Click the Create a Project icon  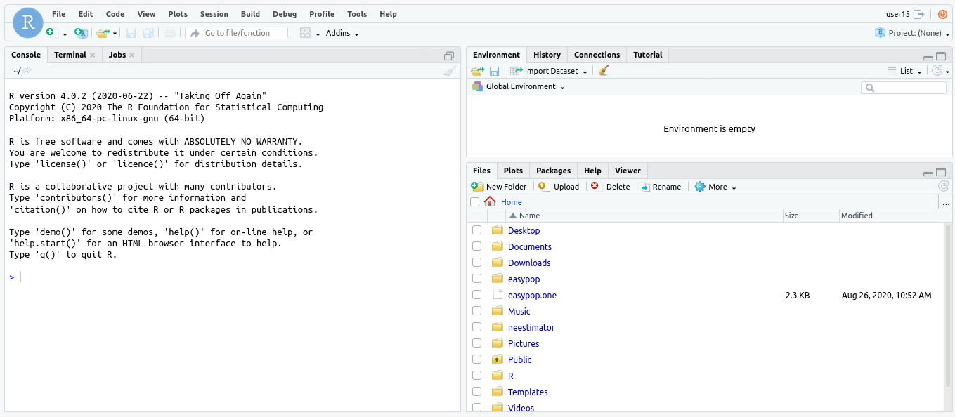[81, 33]
